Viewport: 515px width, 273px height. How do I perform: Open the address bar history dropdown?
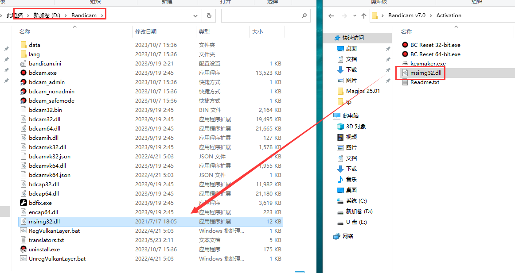coord(195,15)
